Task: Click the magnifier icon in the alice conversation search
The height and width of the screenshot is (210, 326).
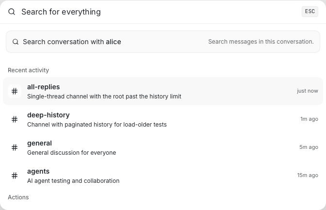Action: (16, 42)
